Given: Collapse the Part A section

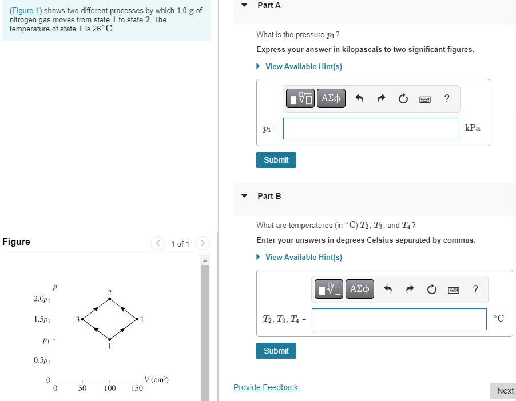Looking at the screenshot, I should (244, 5).
